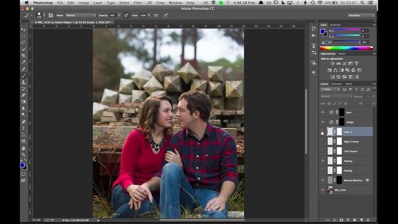Viewport: 398px width, 224px height.
Task: Open the Image menu
Action: click(x=83, y=2)
